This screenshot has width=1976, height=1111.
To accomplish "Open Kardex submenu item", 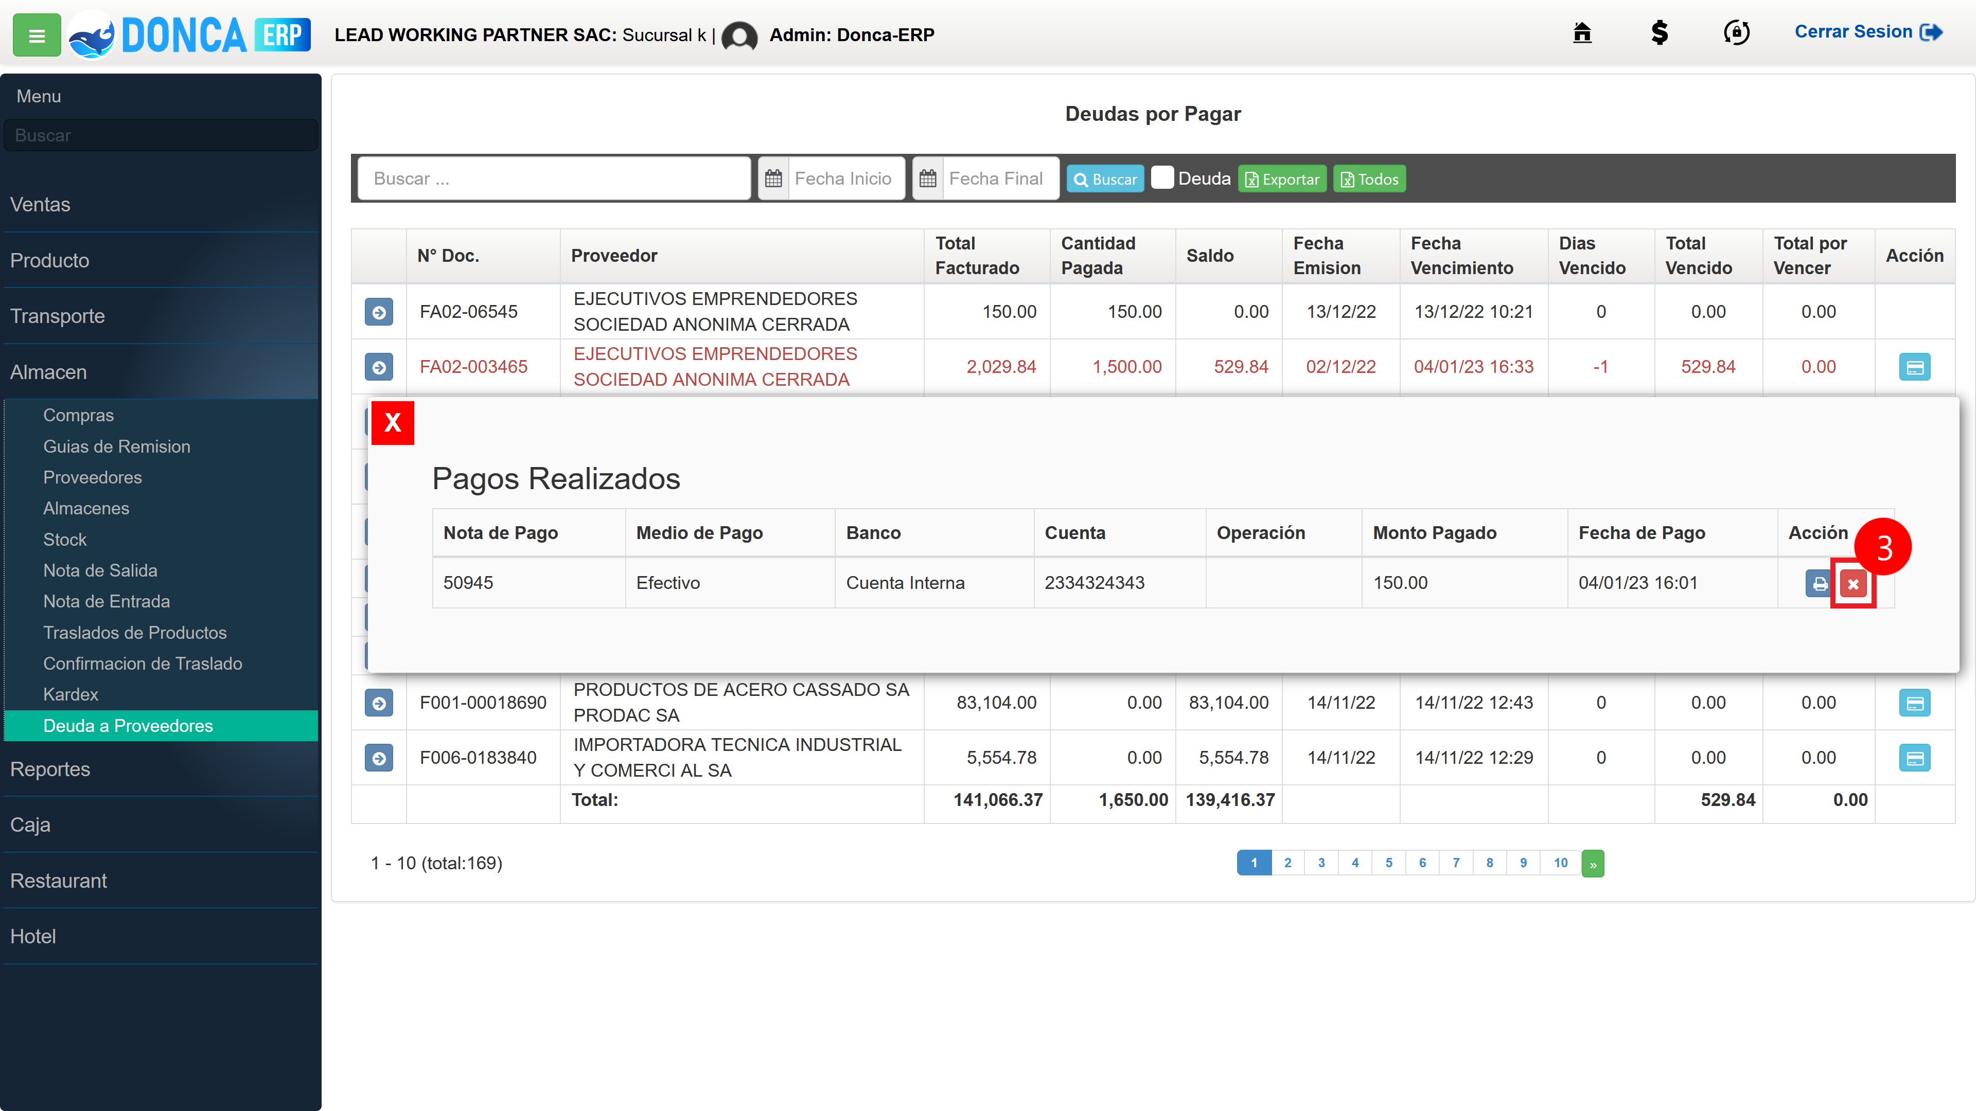I will click(70, 695).
